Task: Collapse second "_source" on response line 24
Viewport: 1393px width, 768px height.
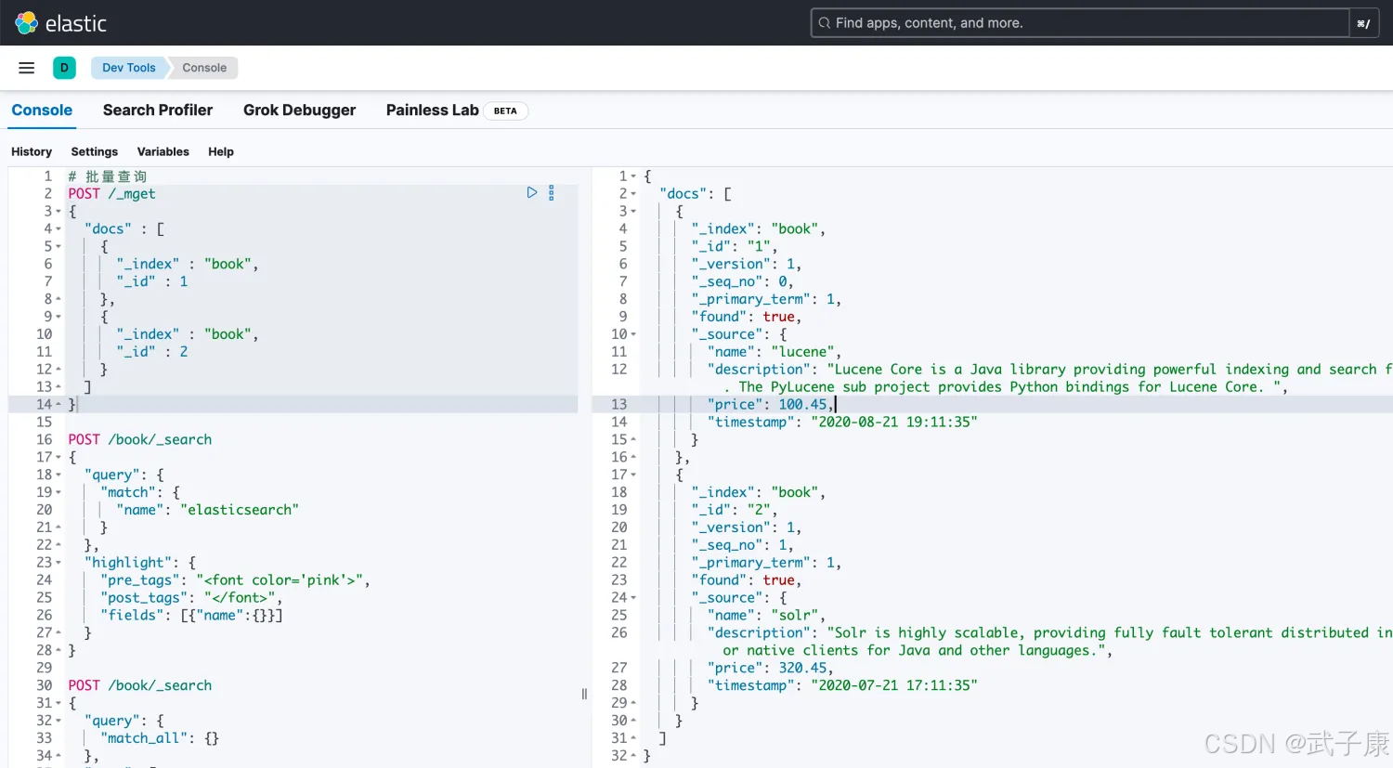Action: tap(633, 598)
